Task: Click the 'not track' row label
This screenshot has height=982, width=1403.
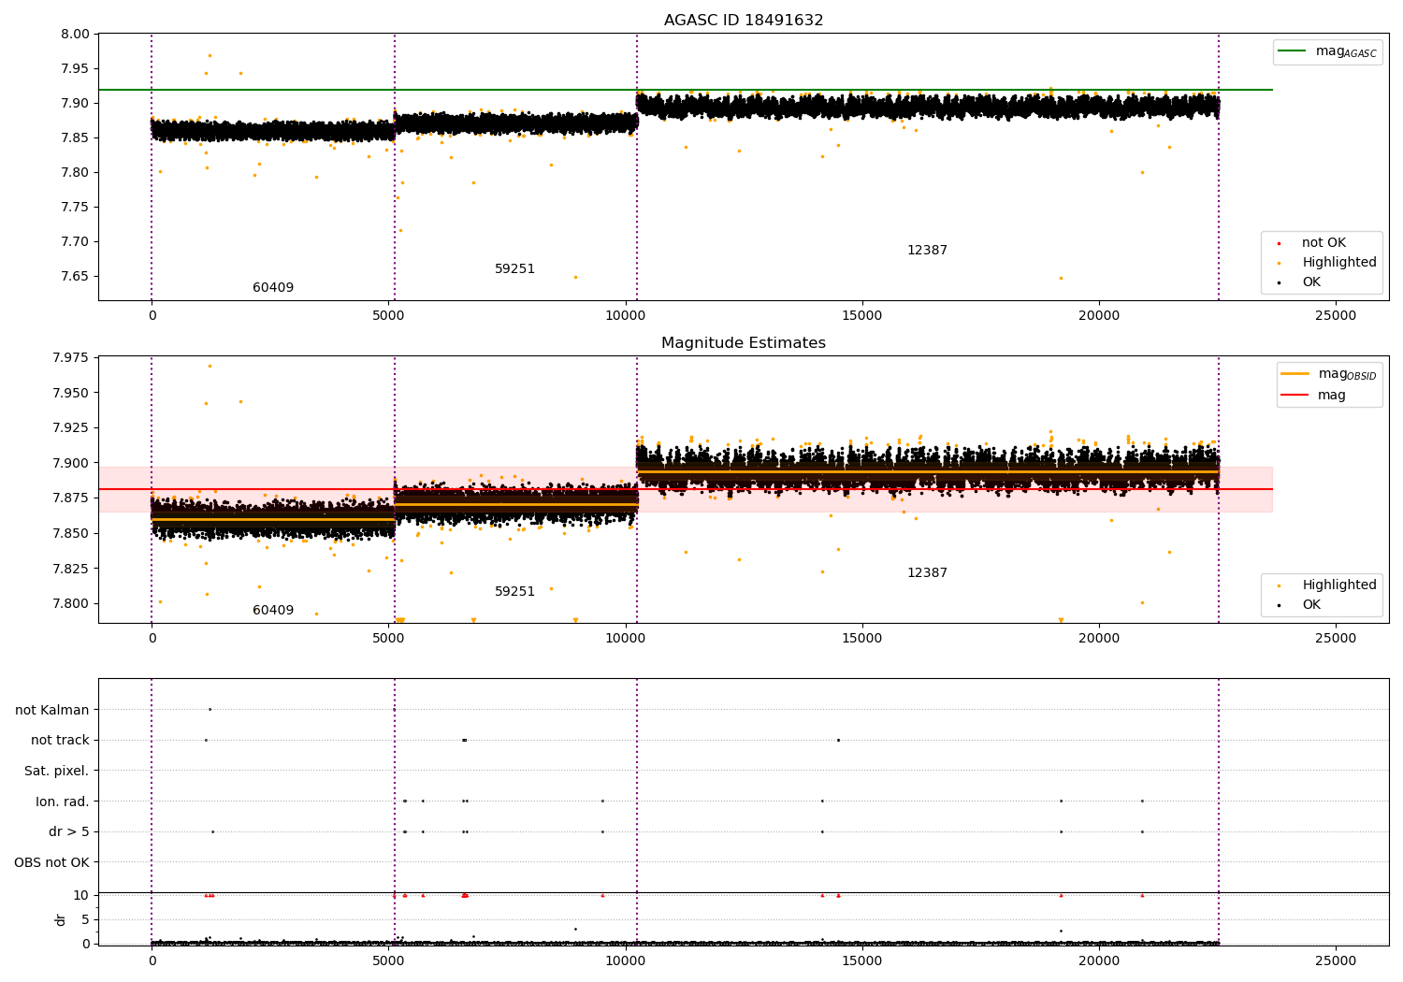Action: pos(60,741)
